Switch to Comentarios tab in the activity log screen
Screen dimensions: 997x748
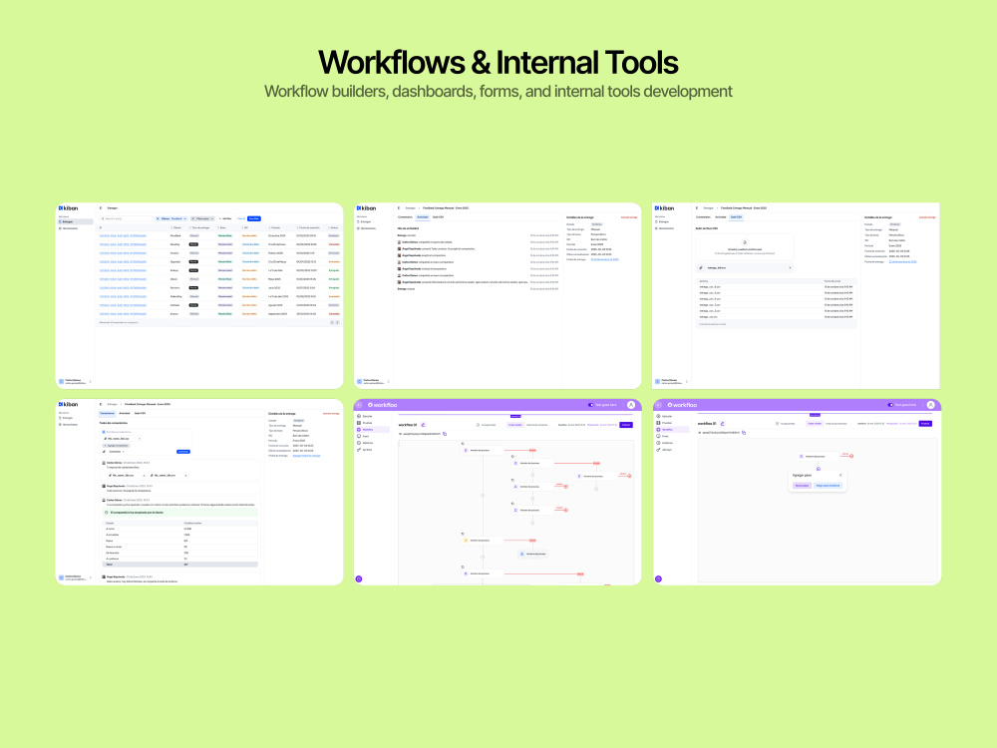405,217
